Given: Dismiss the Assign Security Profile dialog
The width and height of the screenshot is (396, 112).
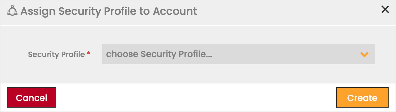Looking at the screenshot, I should click(x=385, y=10).
